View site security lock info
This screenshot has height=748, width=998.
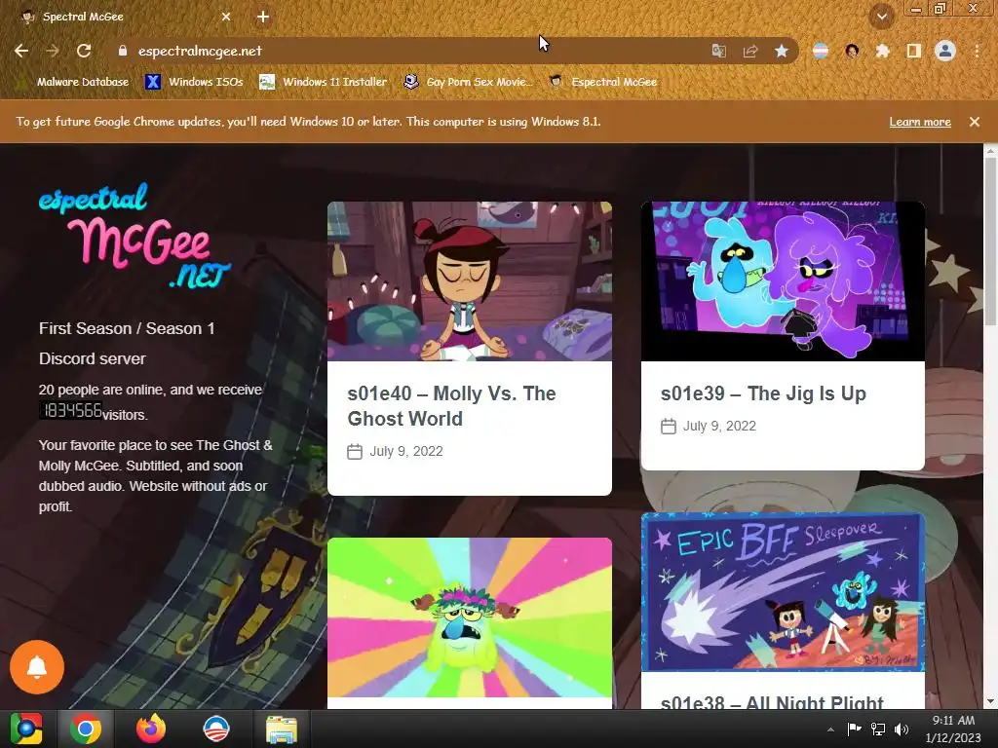[123, 51]
